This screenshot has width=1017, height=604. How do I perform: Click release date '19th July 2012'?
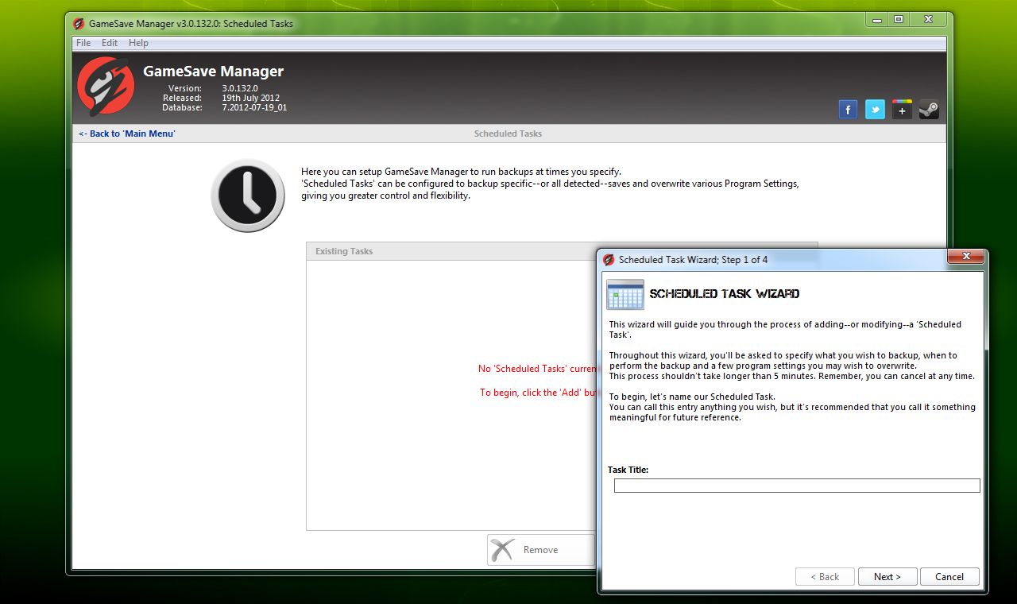(x=250, y=98)
